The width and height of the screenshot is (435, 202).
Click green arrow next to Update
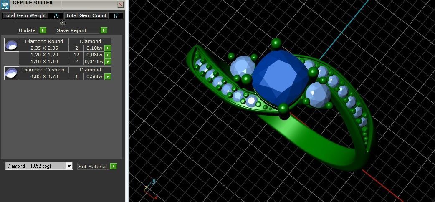click(43, 30)
